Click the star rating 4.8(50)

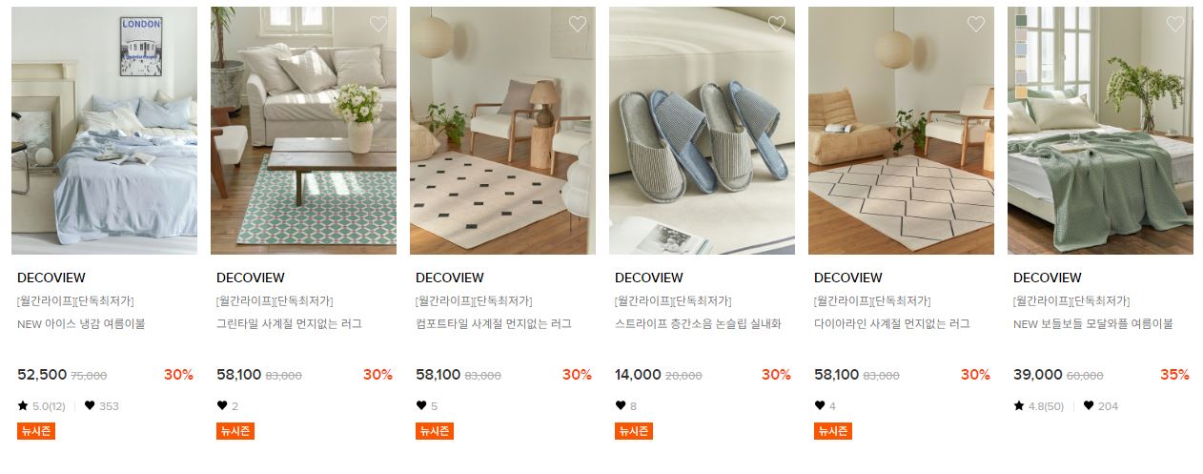pos(1038,406)
